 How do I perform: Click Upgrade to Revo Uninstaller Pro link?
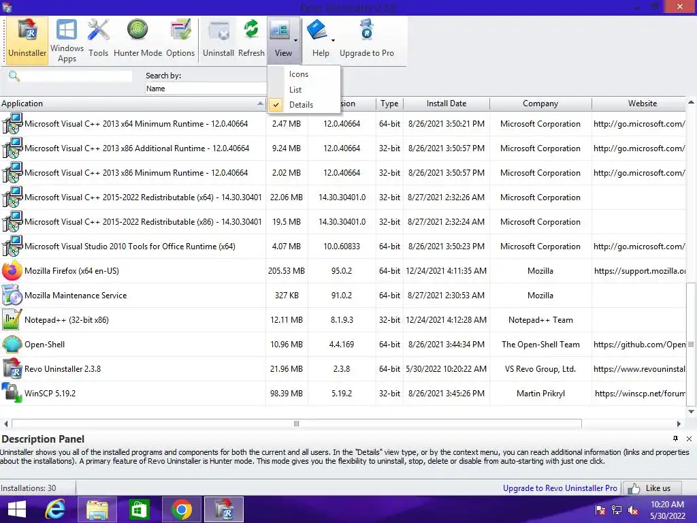point(560,488)
